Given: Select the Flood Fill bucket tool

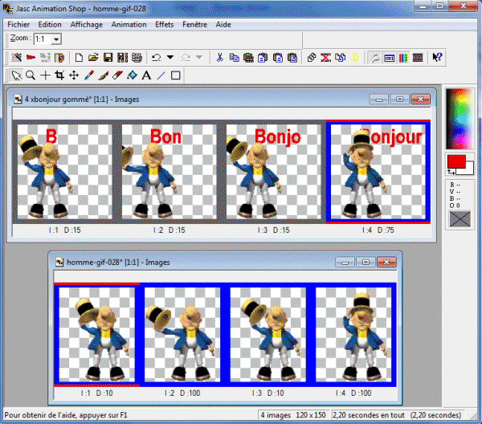Looking at the screenshot, I should (x=133, y=75).
